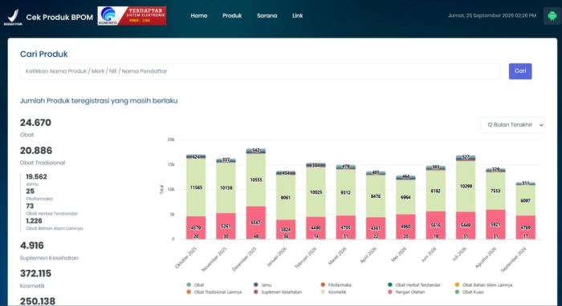
Task: Toggle Obat Tradisional Lainnya legend entry
Action: pyautogui.click(x=214, y=292)
